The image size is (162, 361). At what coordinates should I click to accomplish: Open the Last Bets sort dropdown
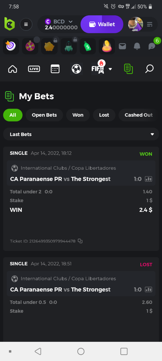81,134
